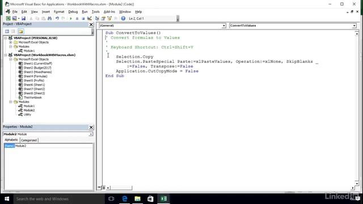The height and width of the screenshot is (204, 363).
Task: Click the Project Explorer toolbar icon
Action: pos(97,18)
